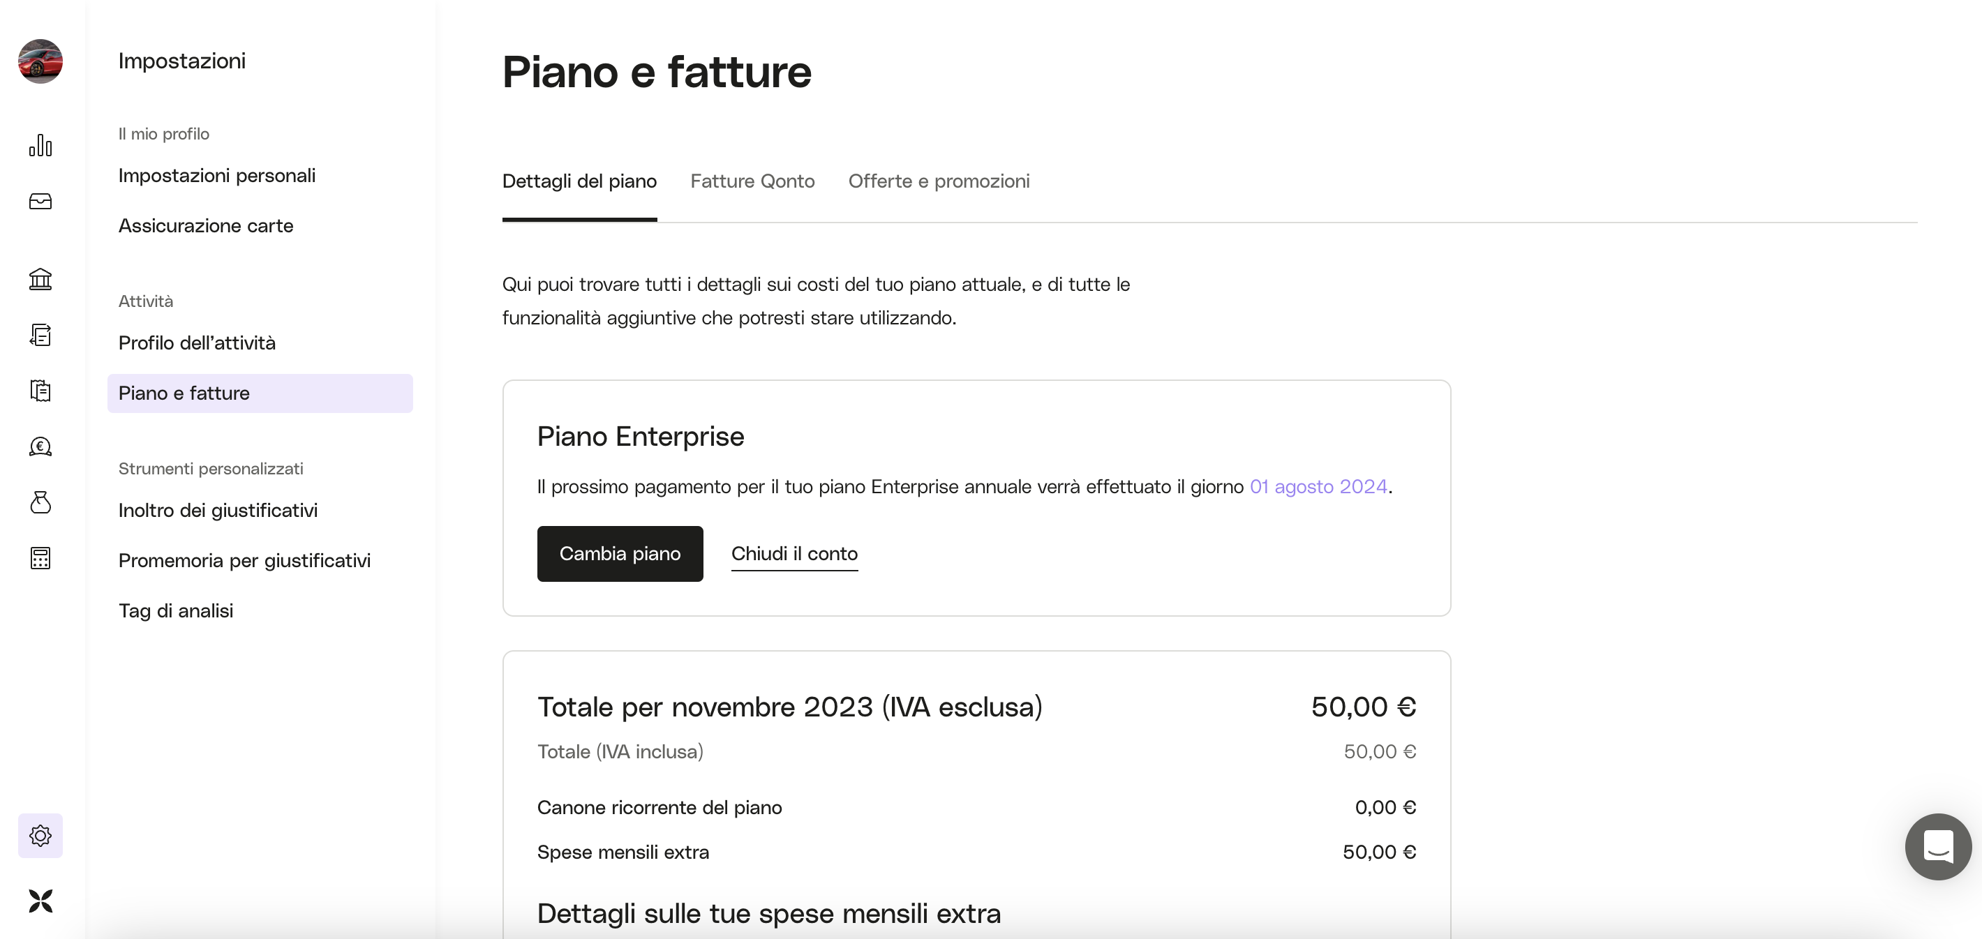Viewport: 1982px width, 939px height.
Task: Select Inoltro dei giustificativi
Action: (218, 511)
